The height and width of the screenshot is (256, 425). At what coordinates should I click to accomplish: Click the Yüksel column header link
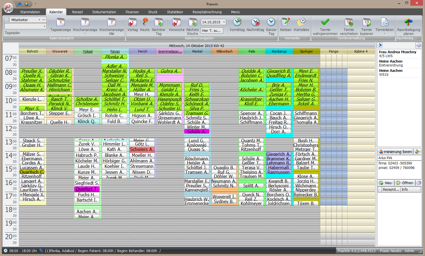(x=88, y=51)
